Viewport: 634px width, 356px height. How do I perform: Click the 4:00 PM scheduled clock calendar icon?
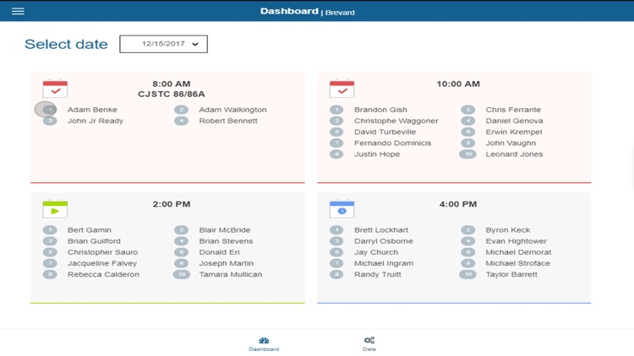342,209
